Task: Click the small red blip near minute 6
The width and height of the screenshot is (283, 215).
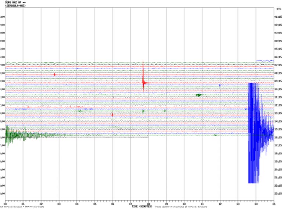Action: (x=112, y=115)
